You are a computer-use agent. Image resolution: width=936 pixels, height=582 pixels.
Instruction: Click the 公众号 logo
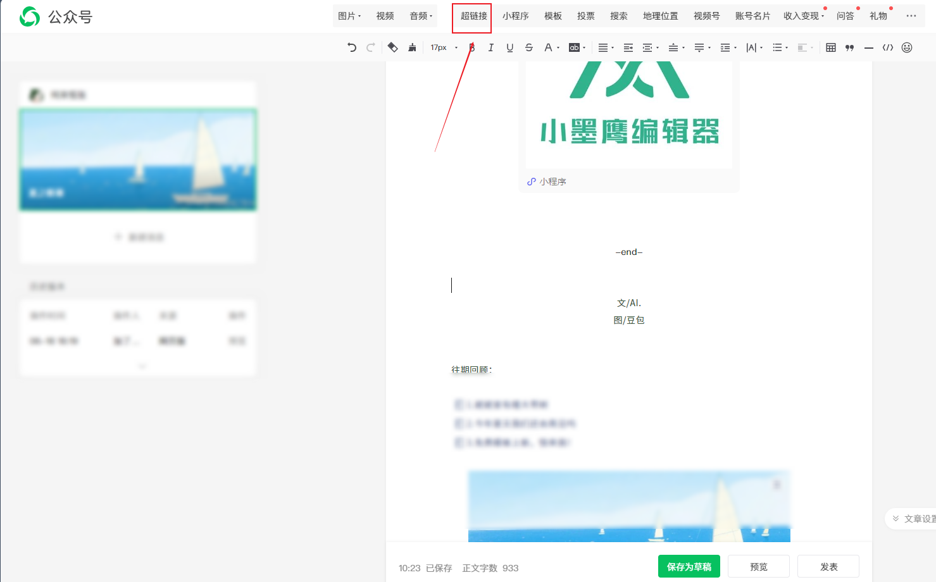point(56,16)
